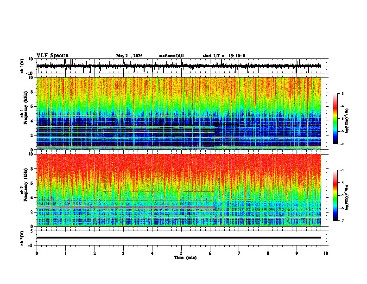This screenshot has width=367, height=284.
Task: Click the "-5" tick on ch.3(V) axis
Action: point(32,245)
